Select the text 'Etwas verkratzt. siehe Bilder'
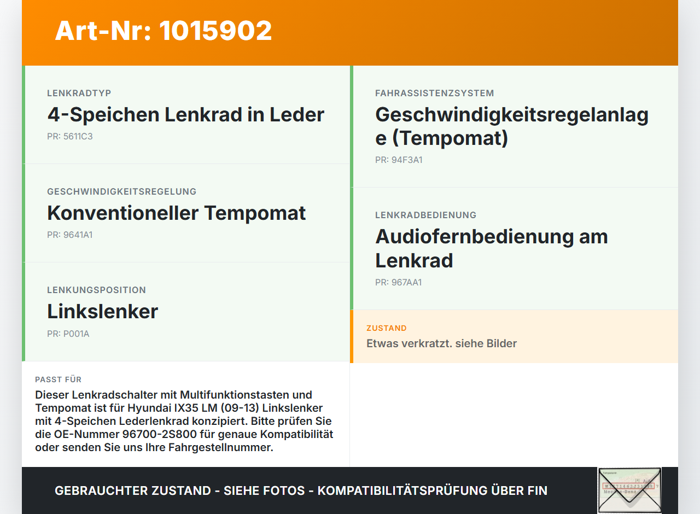The width and height of the screenshot is (700, 514). click(441, 343)
